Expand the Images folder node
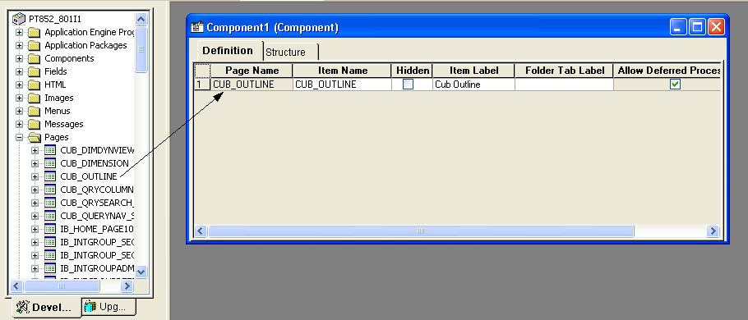 click(19, 98)
